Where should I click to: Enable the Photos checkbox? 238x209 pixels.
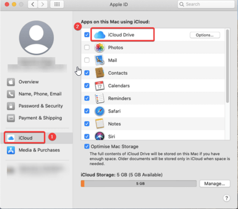click(87, 48)
